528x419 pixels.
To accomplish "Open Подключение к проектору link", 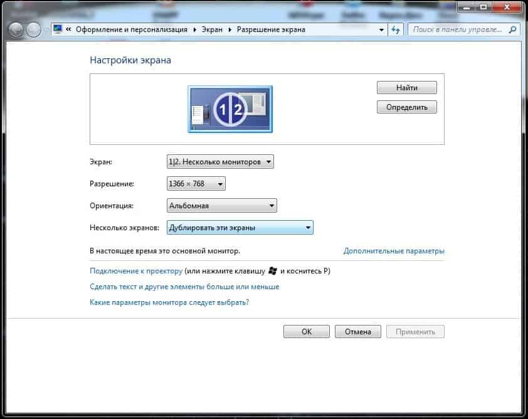I will 136,271.
